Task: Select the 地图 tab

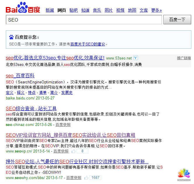Action: coord(132,10)
